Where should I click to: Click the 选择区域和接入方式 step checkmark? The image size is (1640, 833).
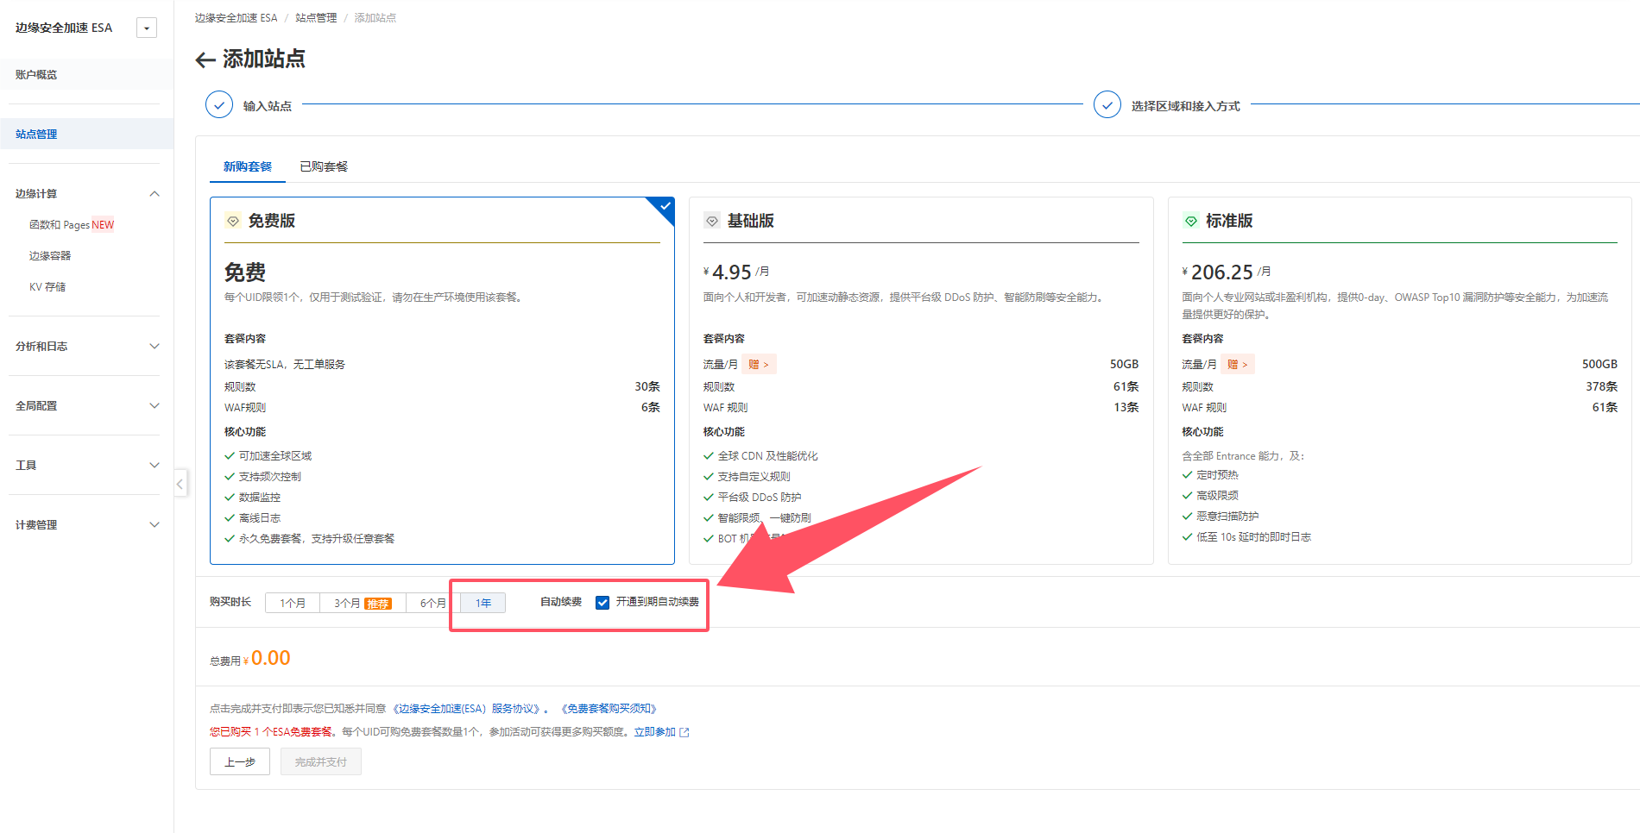tap(1107, 103)
